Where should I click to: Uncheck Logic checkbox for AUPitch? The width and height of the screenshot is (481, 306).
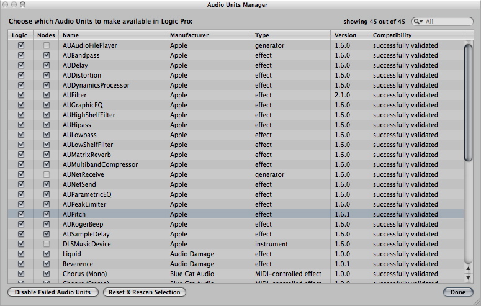[21, 214]
